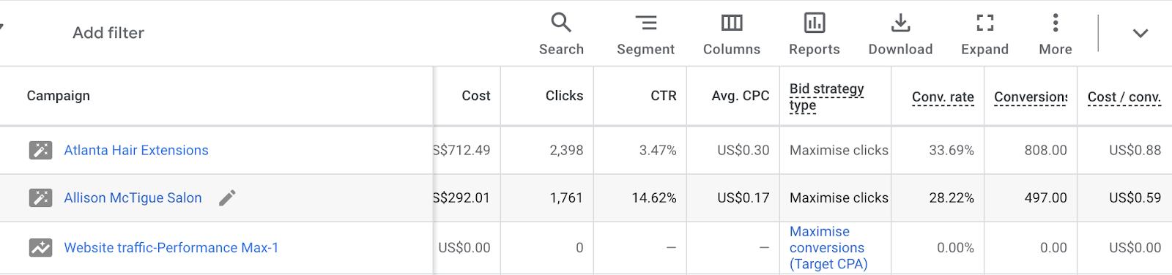Open the Segment options
This screenshot has height=275, width=1172.
point(645,34)
